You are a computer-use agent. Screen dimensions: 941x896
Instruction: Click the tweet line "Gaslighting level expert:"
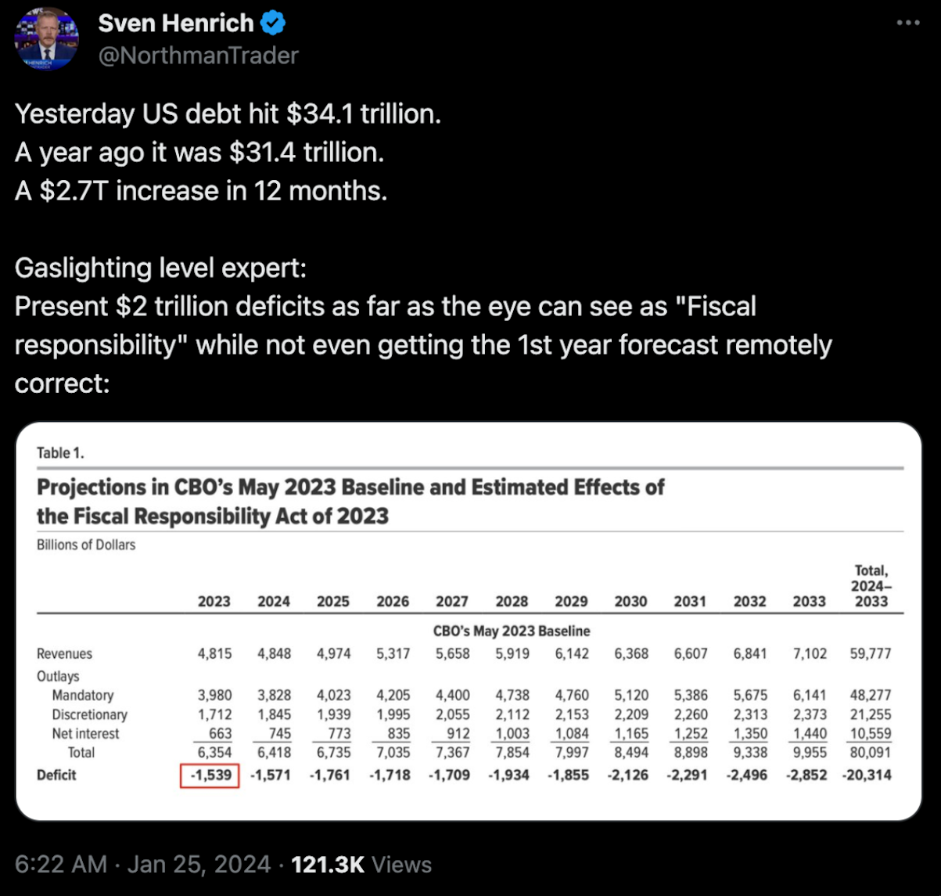(x=160, y=268)
